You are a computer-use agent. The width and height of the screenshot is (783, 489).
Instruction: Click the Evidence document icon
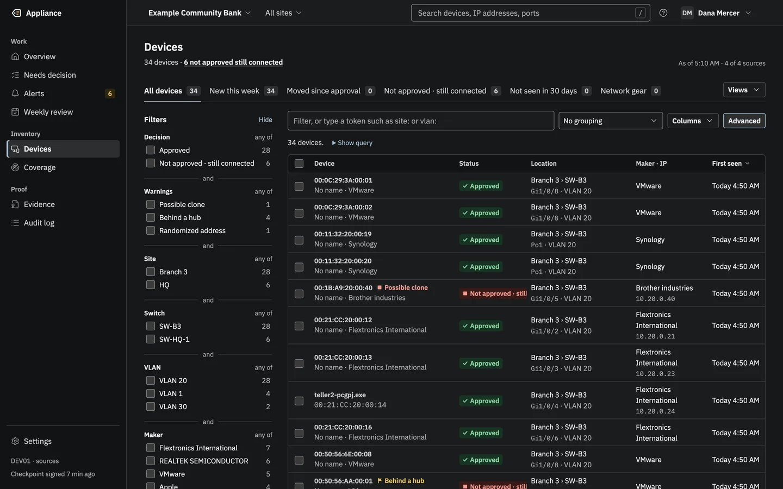click(x=15, y=204)
